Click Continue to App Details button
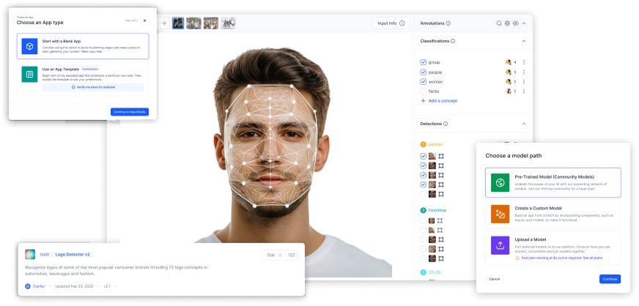Image resolution: width=639 pixels, height=306 pixels. coord(129,111)
